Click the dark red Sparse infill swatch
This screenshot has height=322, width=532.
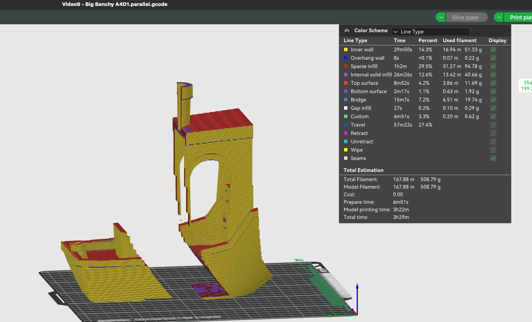pyautogui.click(x=346, y=66)
